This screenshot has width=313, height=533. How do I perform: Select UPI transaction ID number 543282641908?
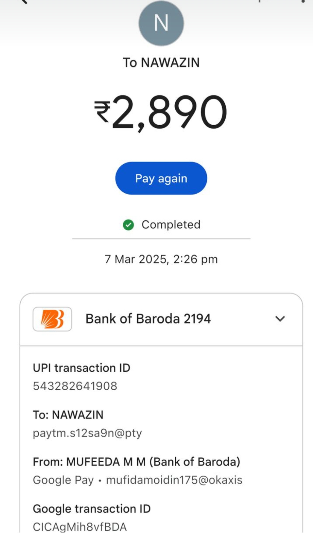pyautogui.click(x=75, y=386)
